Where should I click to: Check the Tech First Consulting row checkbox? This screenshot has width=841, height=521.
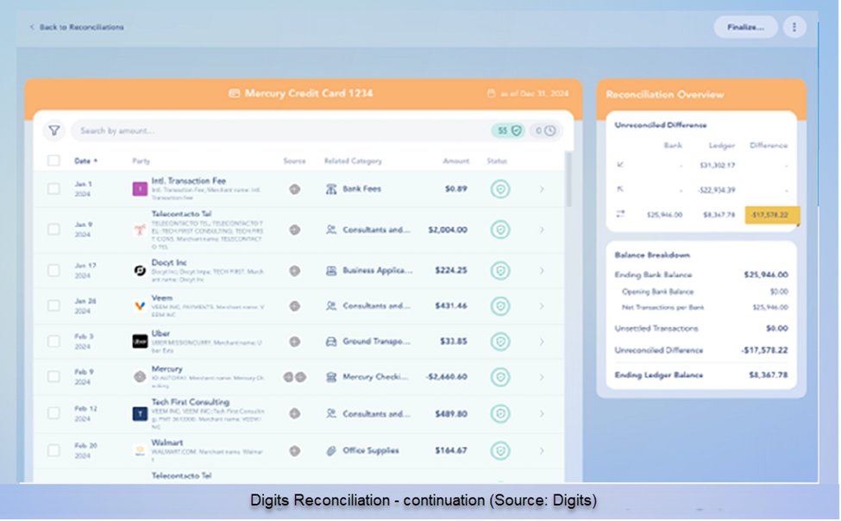tap(53, 413)
